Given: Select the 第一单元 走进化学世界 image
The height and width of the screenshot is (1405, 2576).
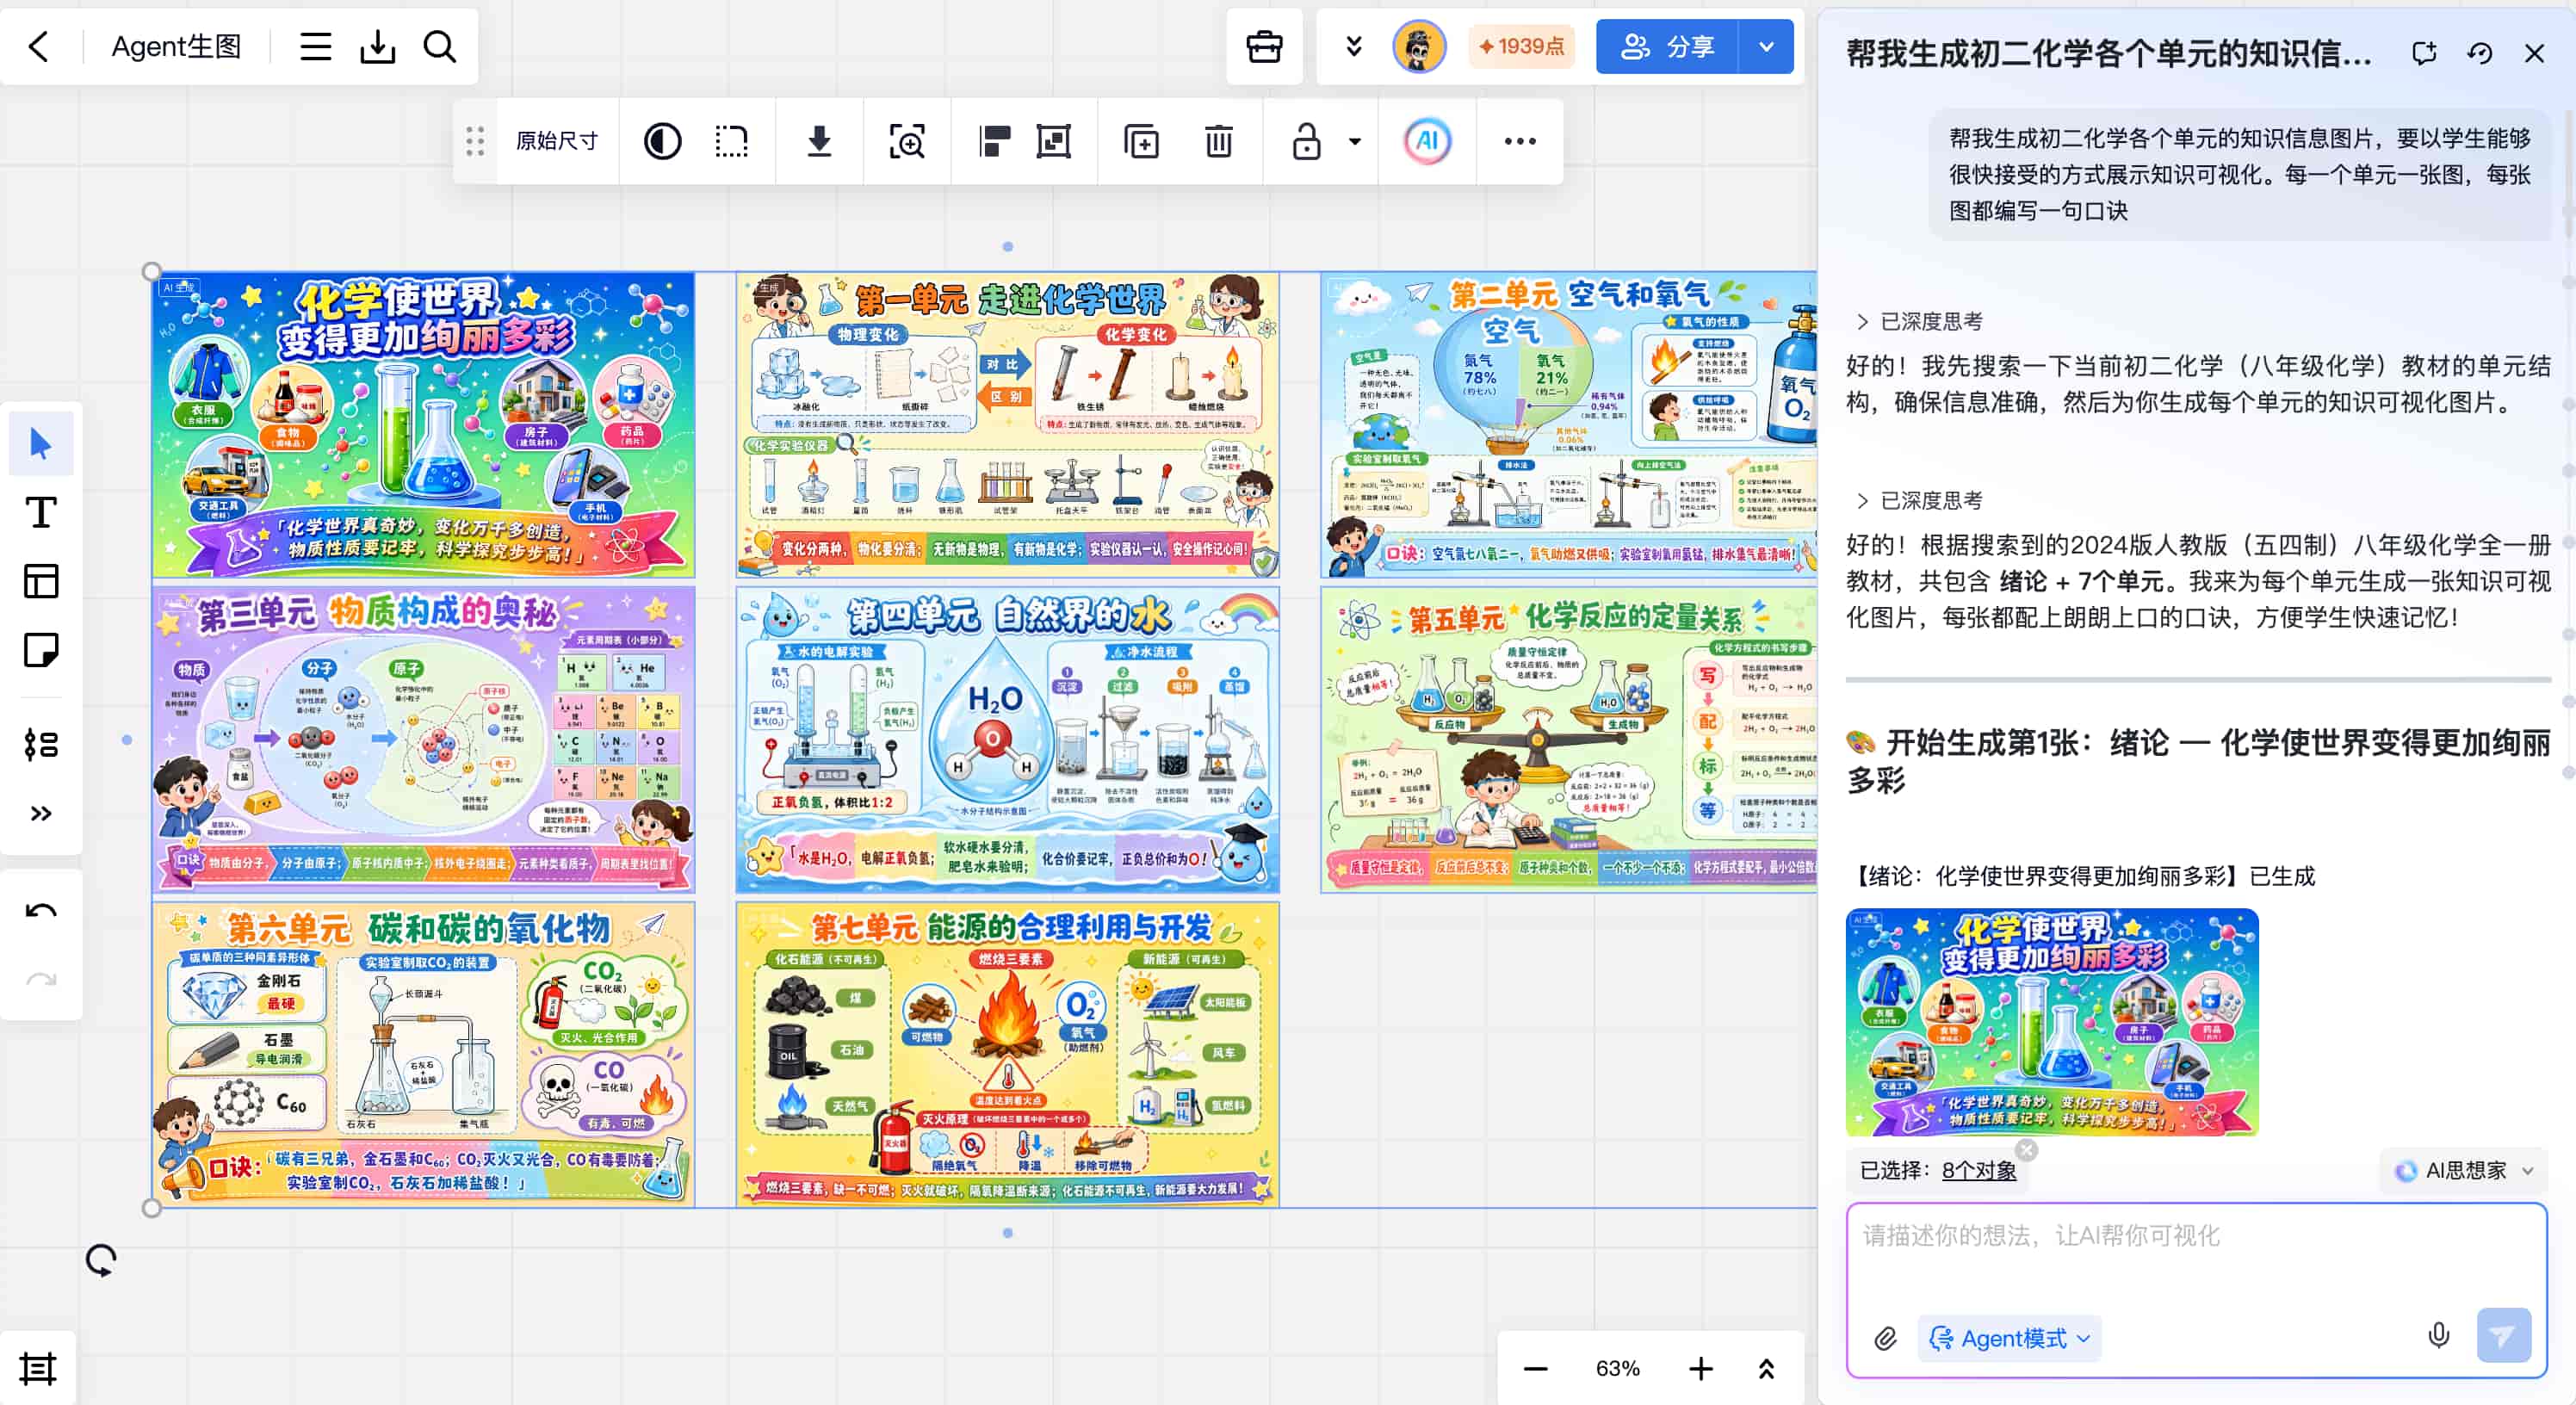Looking at the screenshot, I should pos(1007,425).
